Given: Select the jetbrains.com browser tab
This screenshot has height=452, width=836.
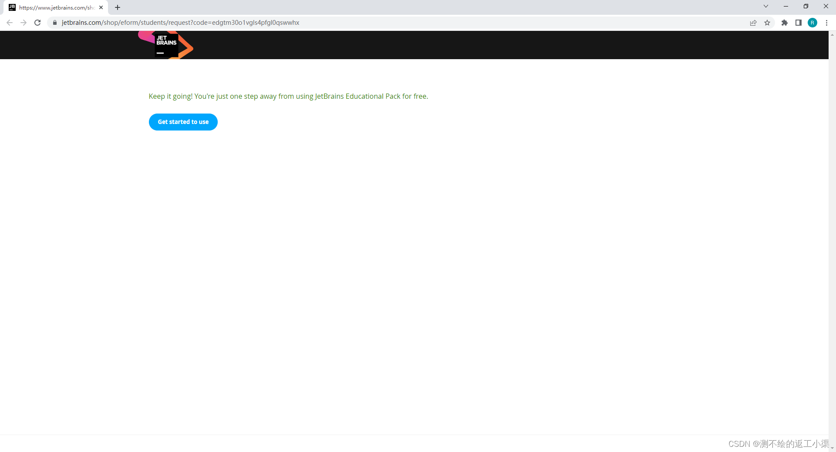Looking at the screenshot, I should pos(56,7).
